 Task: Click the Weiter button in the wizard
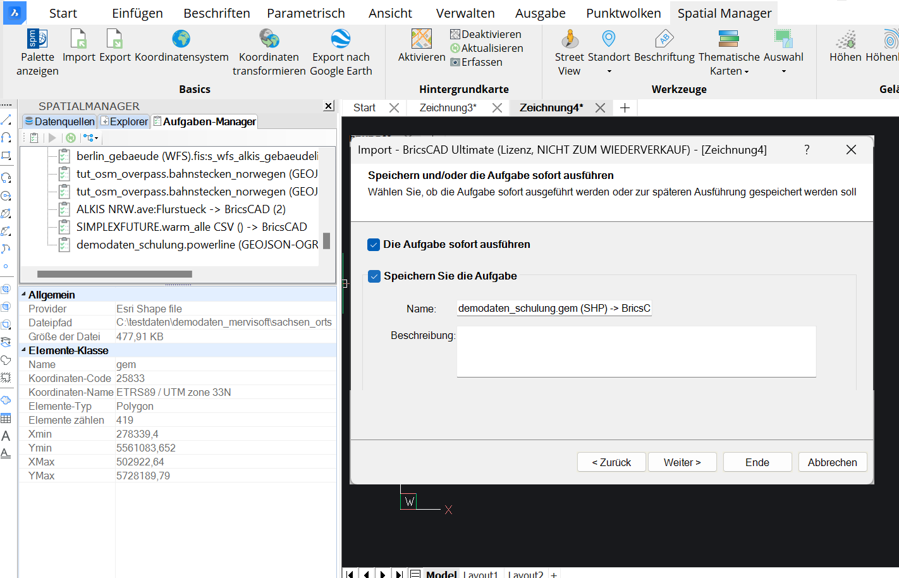pyautogui.click(x=682, y=462)
